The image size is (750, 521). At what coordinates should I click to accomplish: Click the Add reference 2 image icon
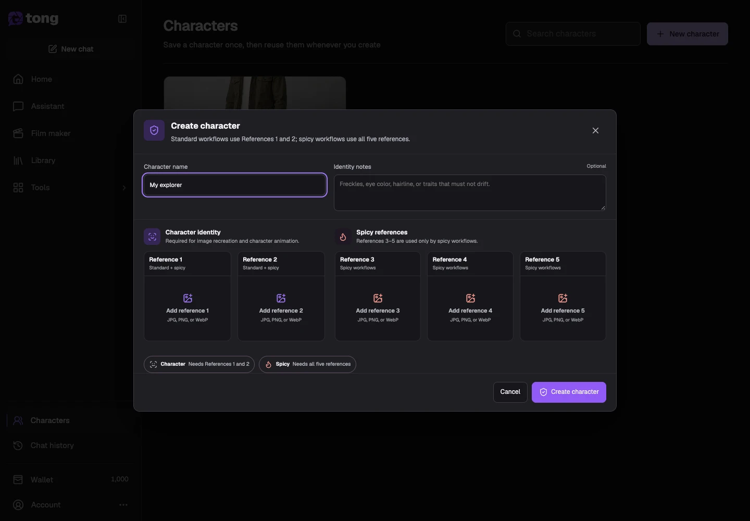coord(281,298)
